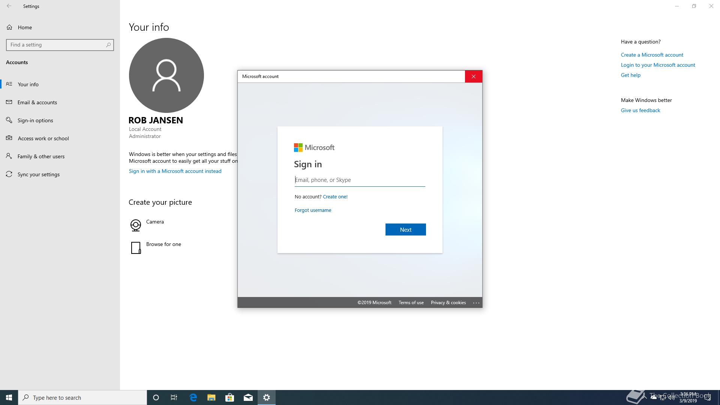The image size is (720, 405).
Task: Click the Camera icon under Create your picture
Action: 135,225
